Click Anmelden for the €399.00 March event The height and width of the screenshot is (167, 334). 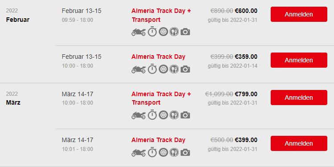299,143
